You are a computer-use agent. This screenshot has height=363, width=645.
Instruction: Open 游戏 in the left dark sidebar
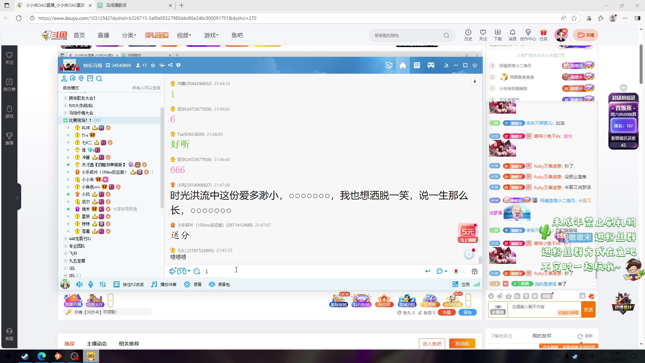pyautogui.click(x=9, y=112)
